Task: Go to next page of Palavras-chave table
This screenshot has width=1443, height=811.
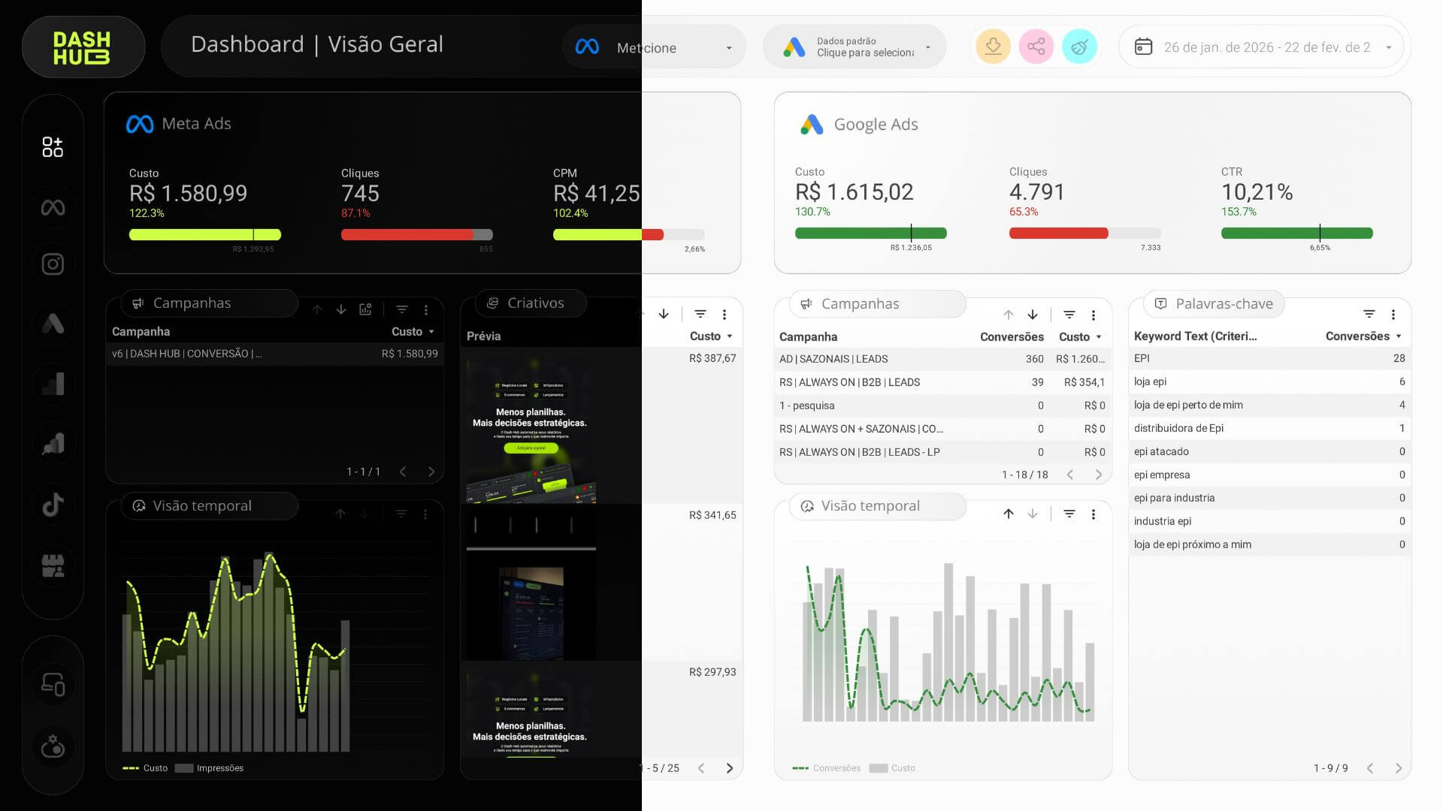Action: pyautogui.click(x=1398, y=768)
